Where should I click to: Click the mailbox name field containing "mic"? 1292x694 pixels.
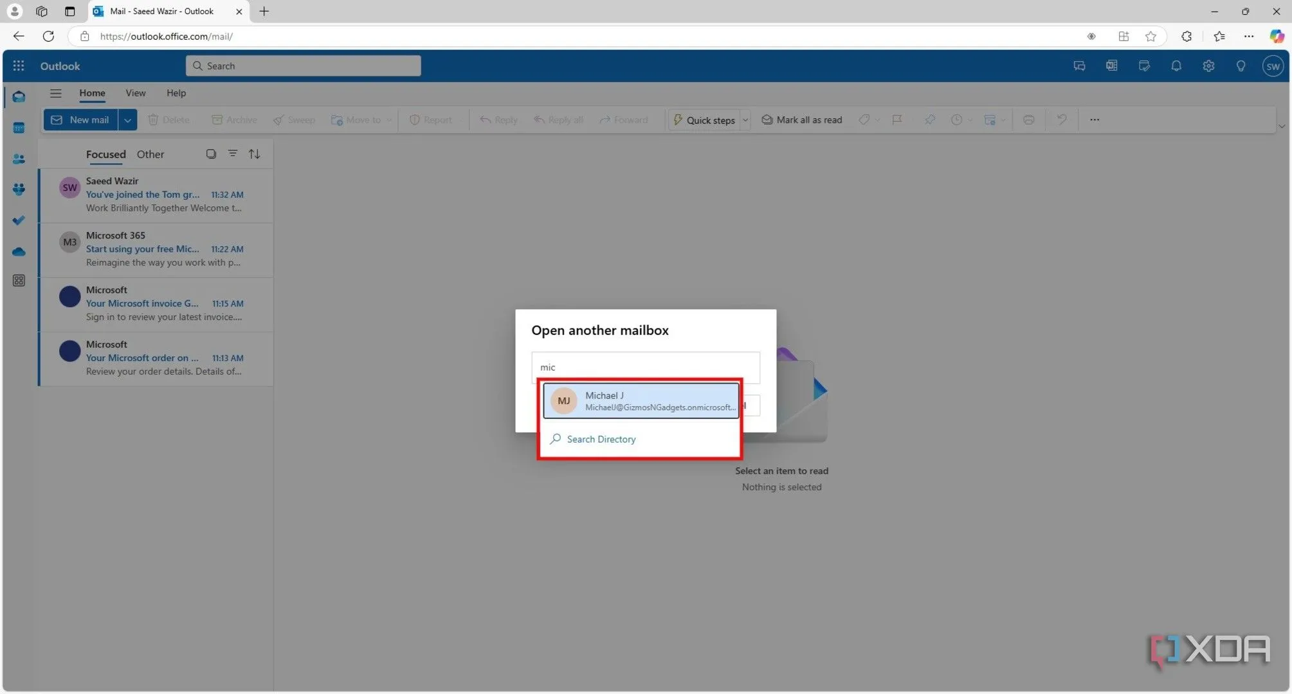tap(645, 367)
